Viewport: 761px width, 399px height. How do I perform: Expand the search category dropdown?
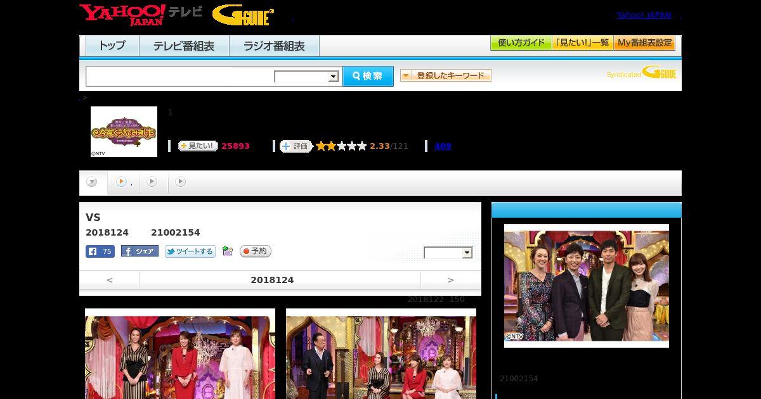coord(307,77)
